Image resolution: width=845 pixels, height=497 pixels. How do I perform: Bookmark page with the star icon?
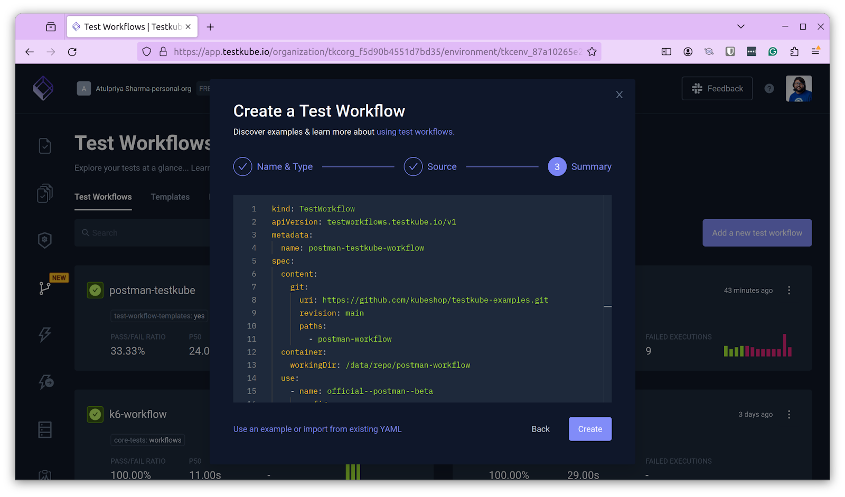click(x=592, y=52)
